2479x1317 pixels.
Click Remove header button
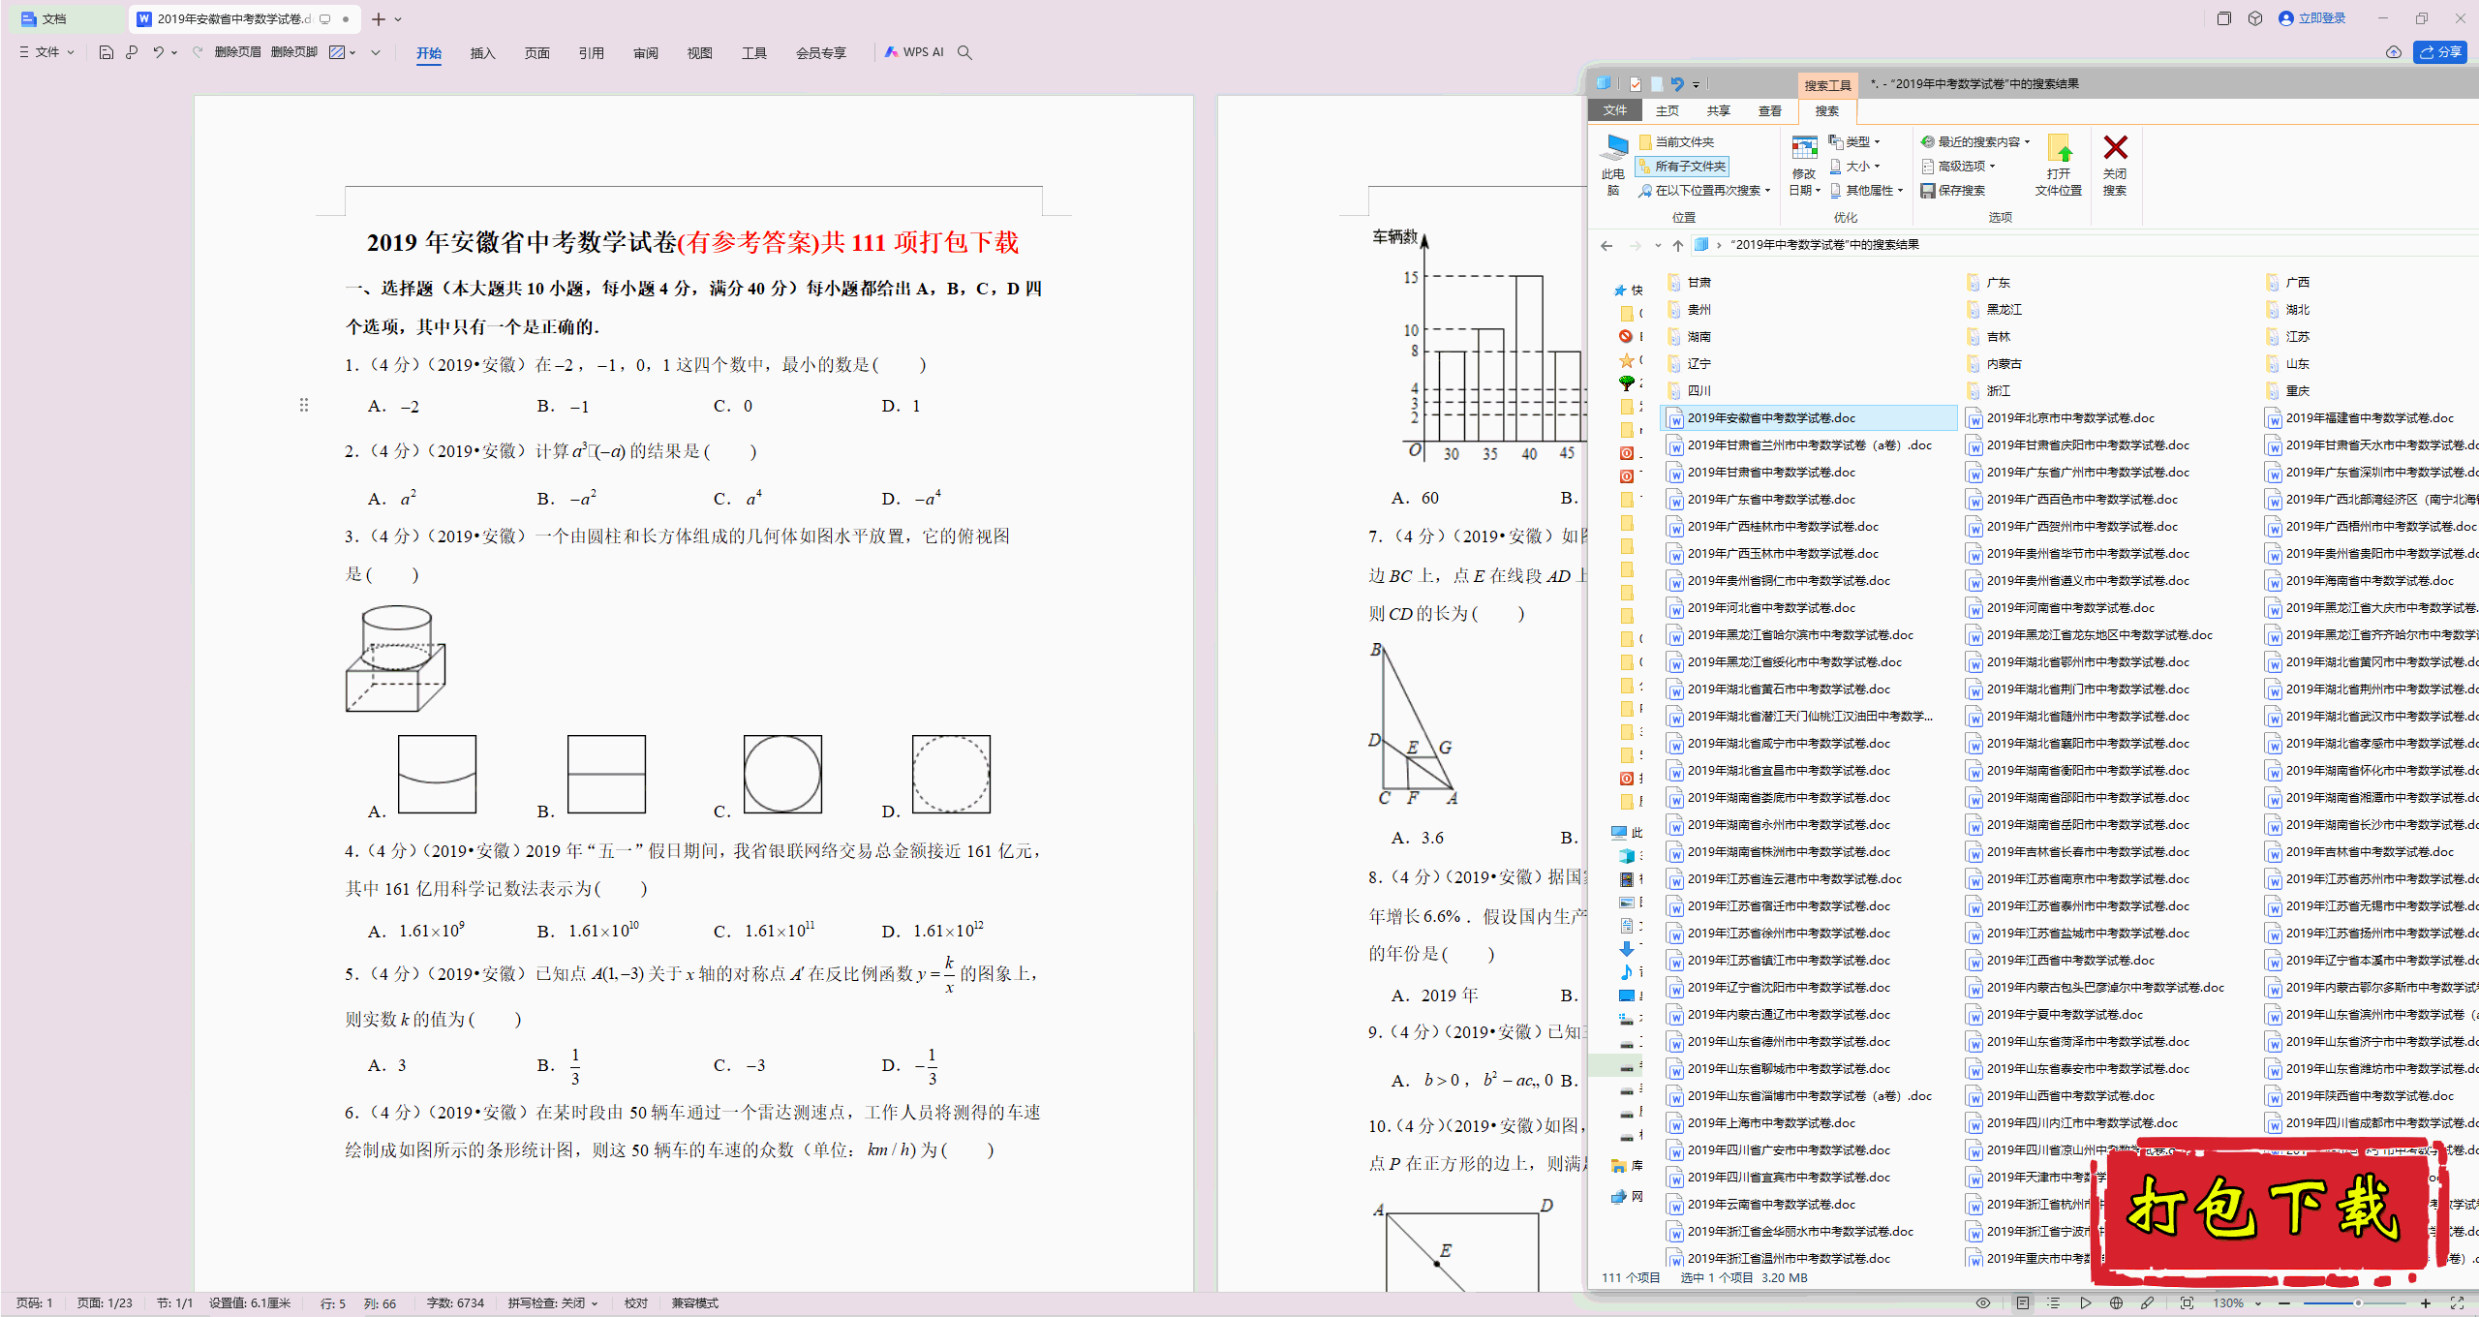click(x=237, y=52)
